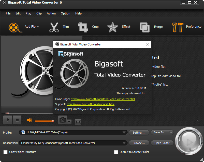The width and height of the screenshot is (204, 162).
Task: Adjust the orange volume slider
Action: [x=44, y=121]
